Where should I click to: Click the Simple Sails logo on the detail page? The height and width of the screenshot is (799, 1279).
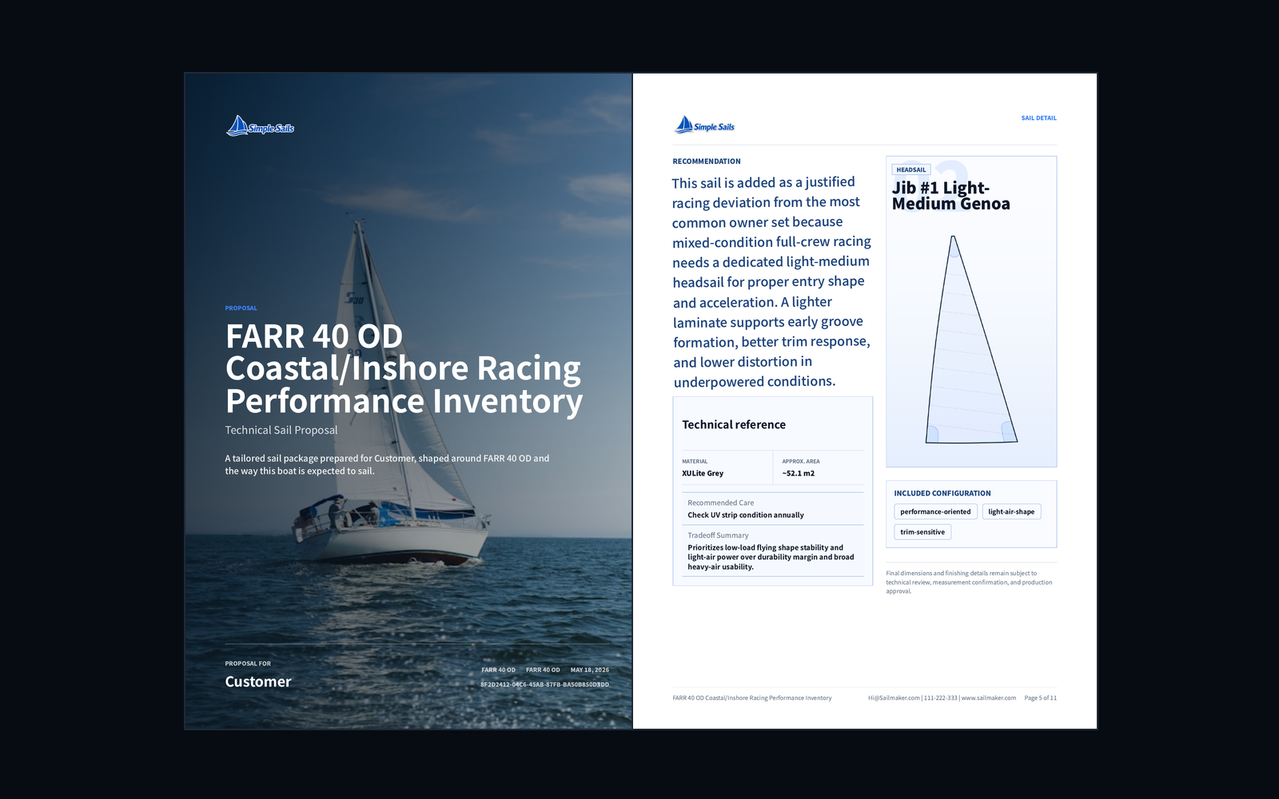click(704, 125)
